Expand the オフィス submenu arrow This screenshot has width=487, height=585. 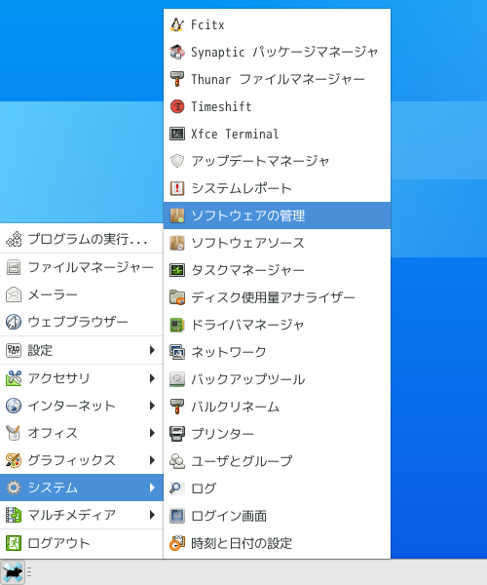[x=152, y=433]
